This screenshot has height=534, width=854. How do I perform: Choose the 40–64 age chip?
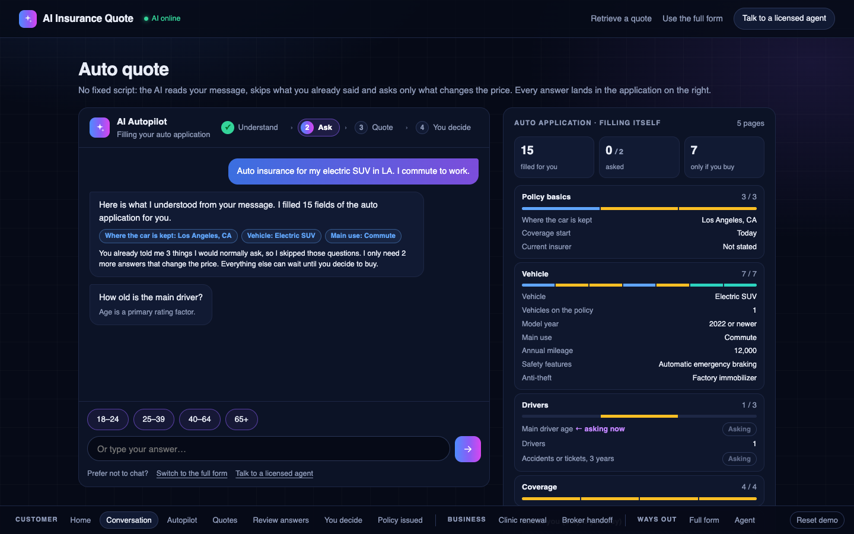[x=200, y=419]
